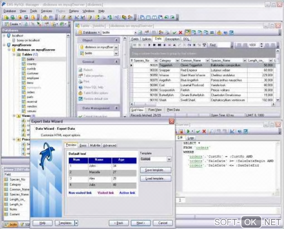Screen dimensions: 284x229
Task: Click the Next button in Export Data Wizard
Action: [141, 223]
